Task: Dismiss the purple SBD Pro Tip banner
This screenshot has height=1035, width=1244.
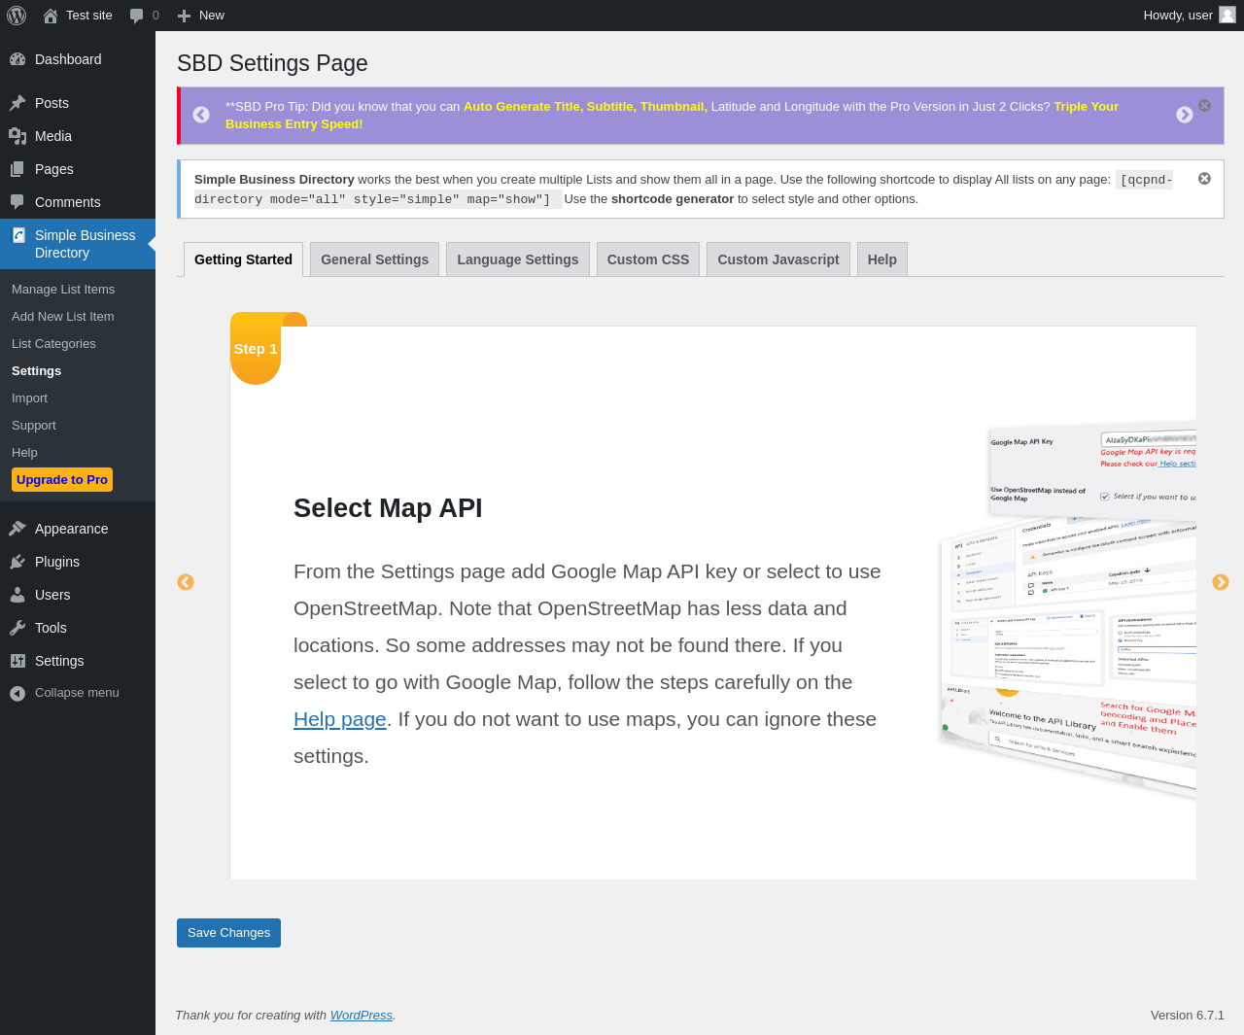Action: pyautogui.click(x=1204, y=105)
